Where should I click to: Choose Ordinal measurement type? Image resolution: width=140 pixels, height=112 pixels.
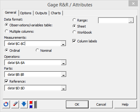point(12,50)
